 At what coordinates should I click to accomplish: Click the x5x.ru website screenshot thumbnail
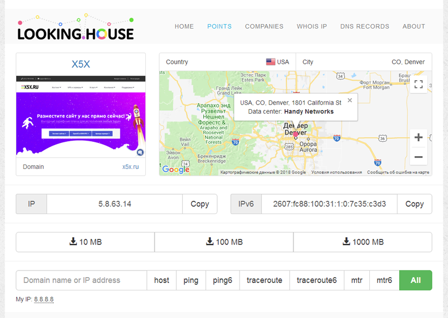pyautogui.click(x=81, y=117)
